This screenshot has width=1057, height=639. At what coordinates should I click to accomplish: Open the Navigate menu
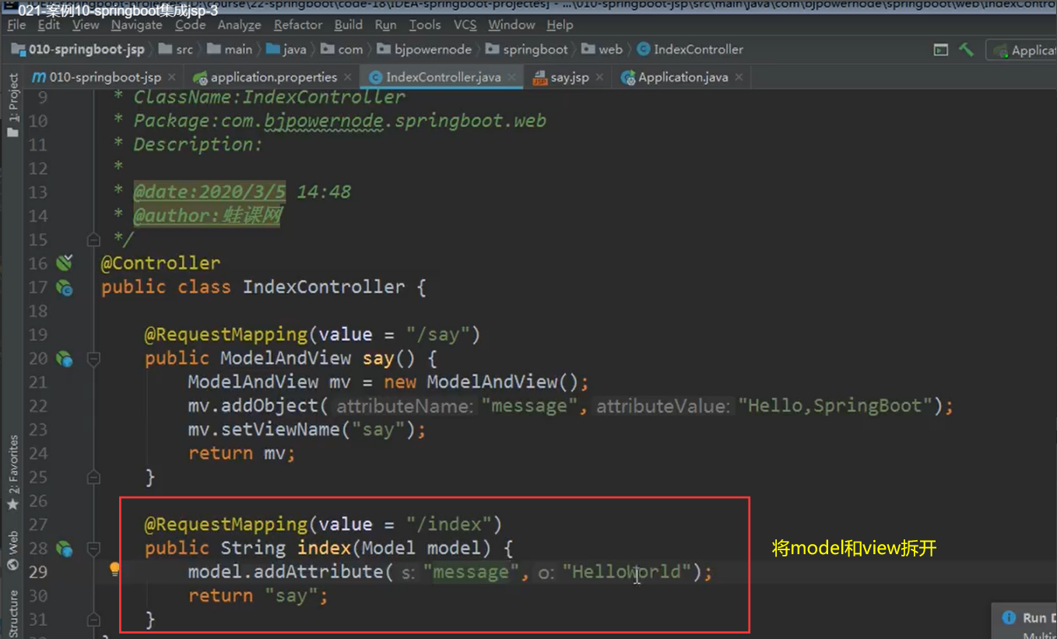(x=137, y=25)
